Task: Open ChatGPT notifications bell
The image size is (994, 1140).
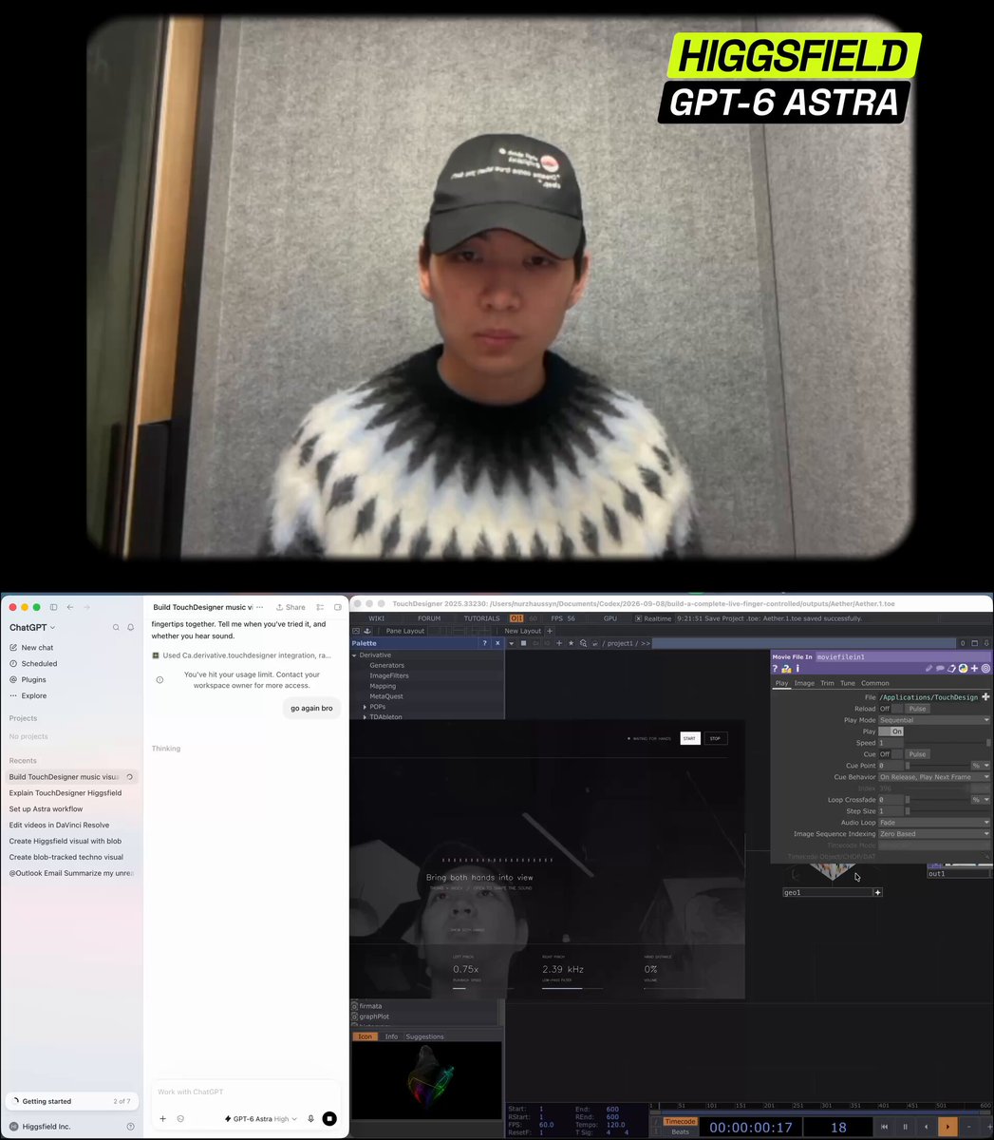Action: [x=131, y=628]
